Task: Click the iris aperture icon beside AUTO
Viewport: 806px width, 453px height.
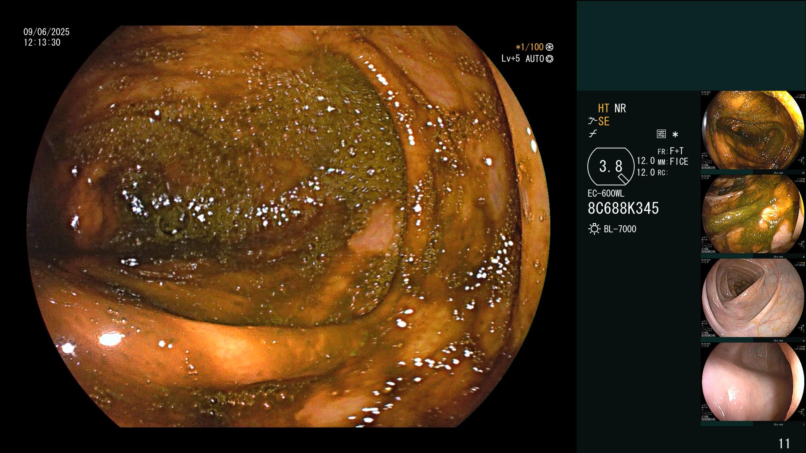Action: (x=550, y=59)
